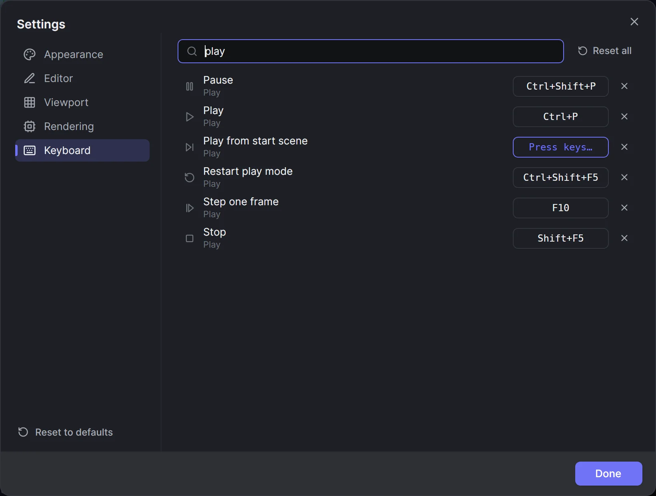The height and width of the screenshot is (496, 656).
Task: Switch to Rendering settings
Action: [82, 126]
